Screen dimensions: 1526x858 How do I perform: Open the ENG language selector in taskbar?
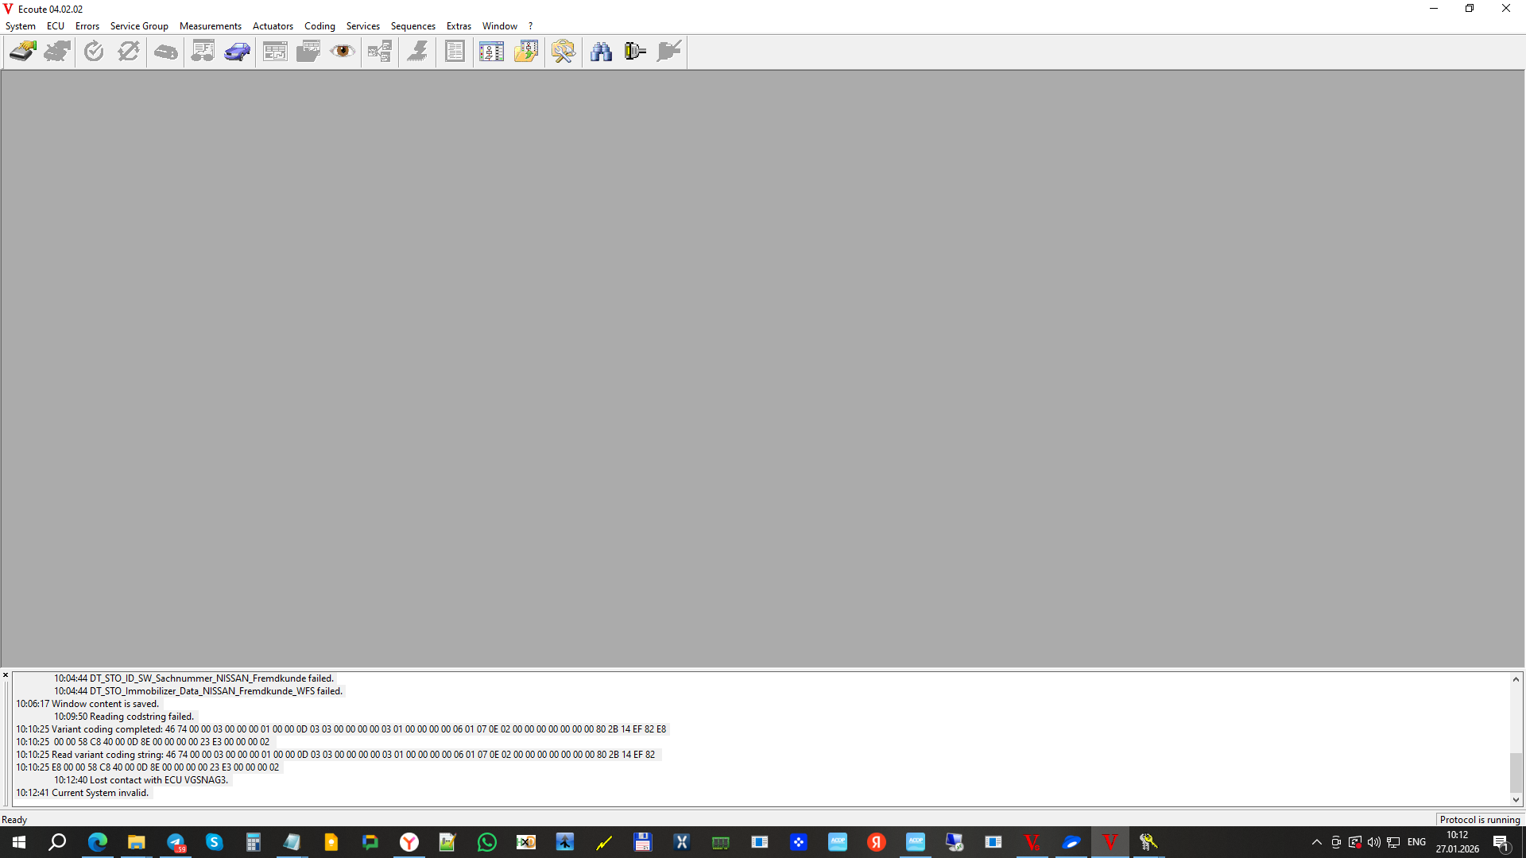pos(1416,842)
